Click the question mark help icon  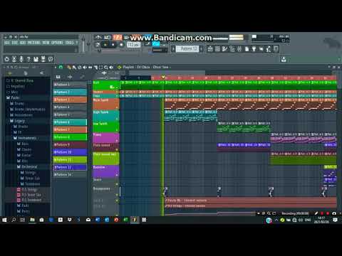tap(28, 59)
